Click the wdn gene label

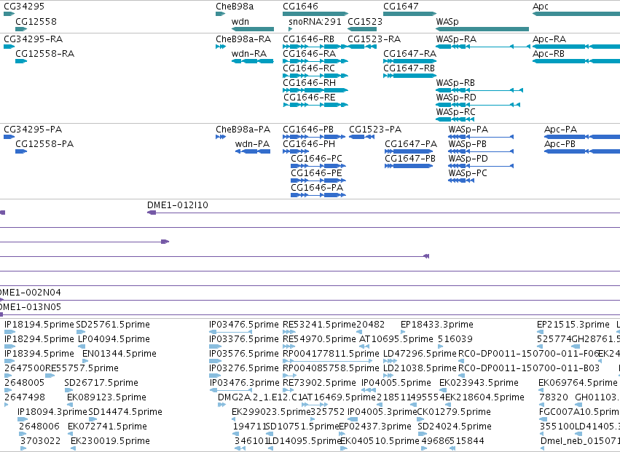[x=240, y=21]
